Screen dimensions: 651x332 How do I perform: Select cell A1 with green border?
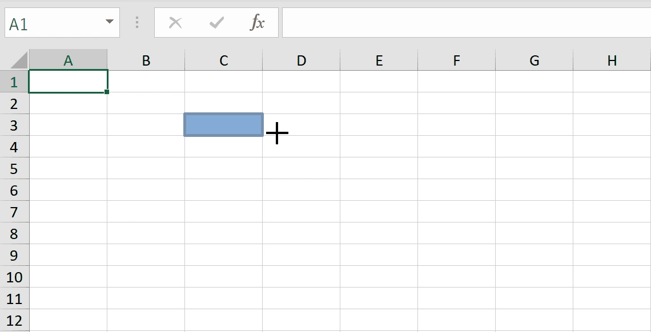(67, 82)
